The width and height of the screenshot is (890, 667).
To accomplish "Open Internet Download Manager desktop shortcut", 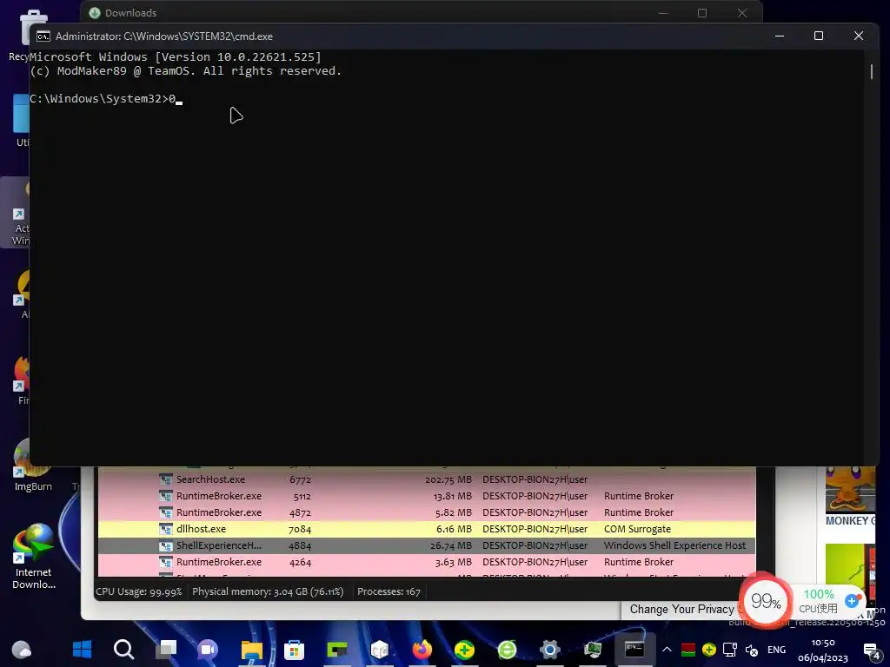I will click(34, 557).
